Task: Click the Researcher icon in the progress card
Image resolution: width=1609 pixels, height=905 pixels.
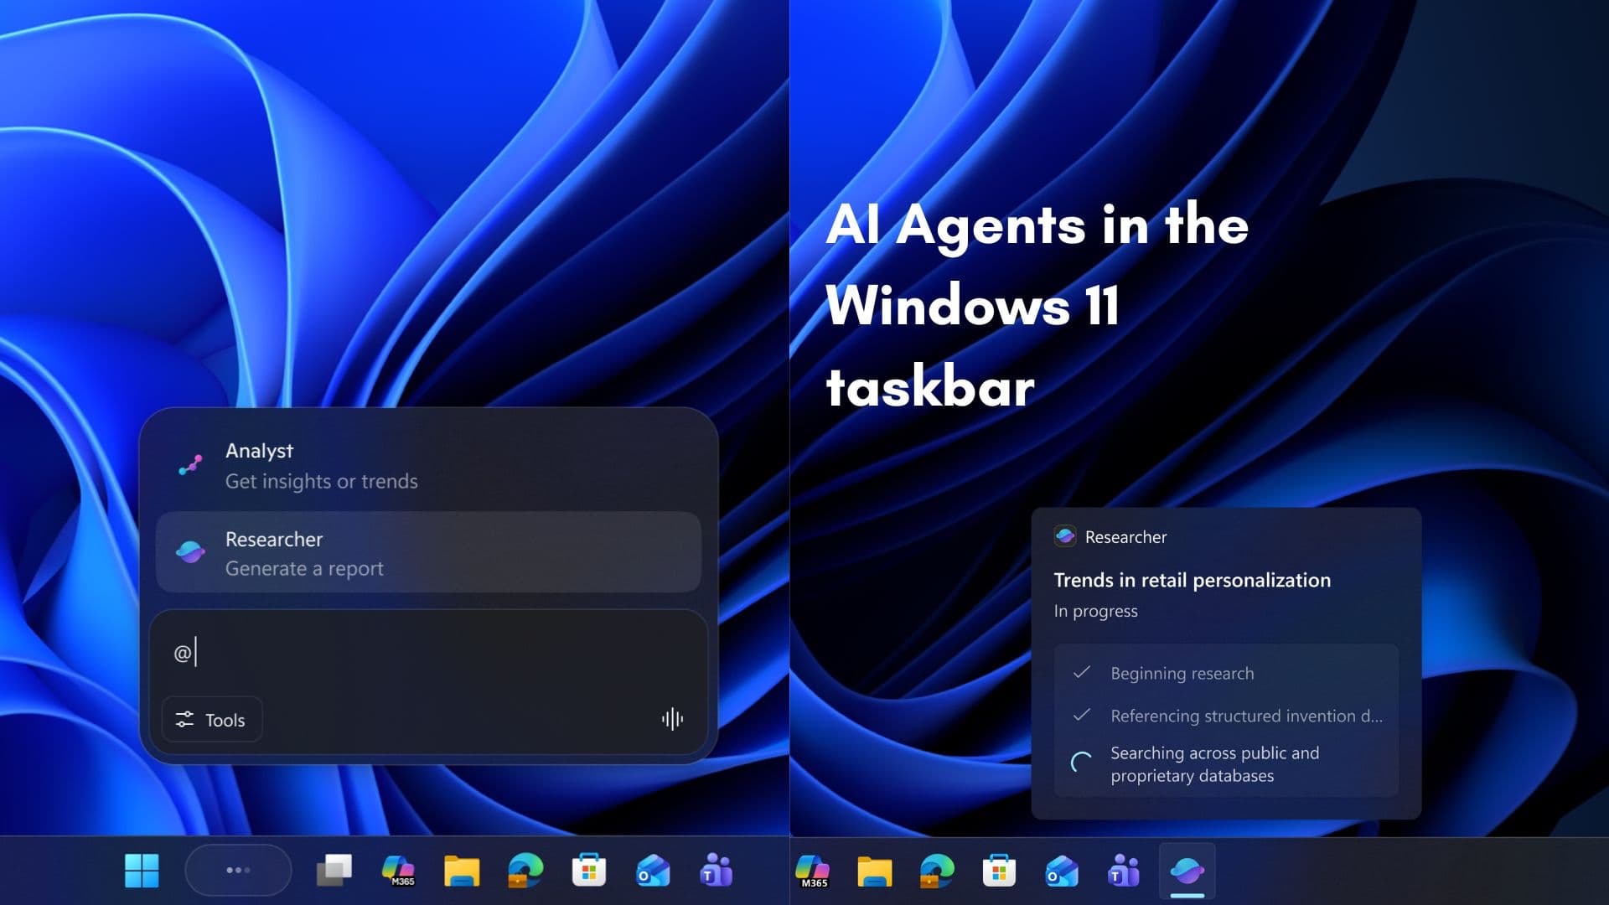Action: (1066, 536)
